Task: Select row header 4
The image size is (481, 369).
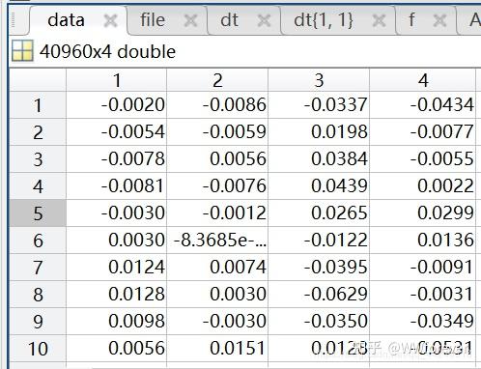Action: tap(38, 186)
